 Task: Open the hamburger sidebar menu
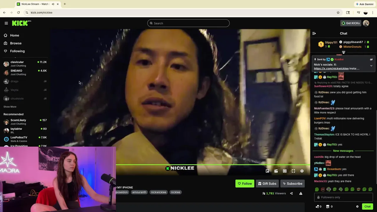tap(6, 23)
